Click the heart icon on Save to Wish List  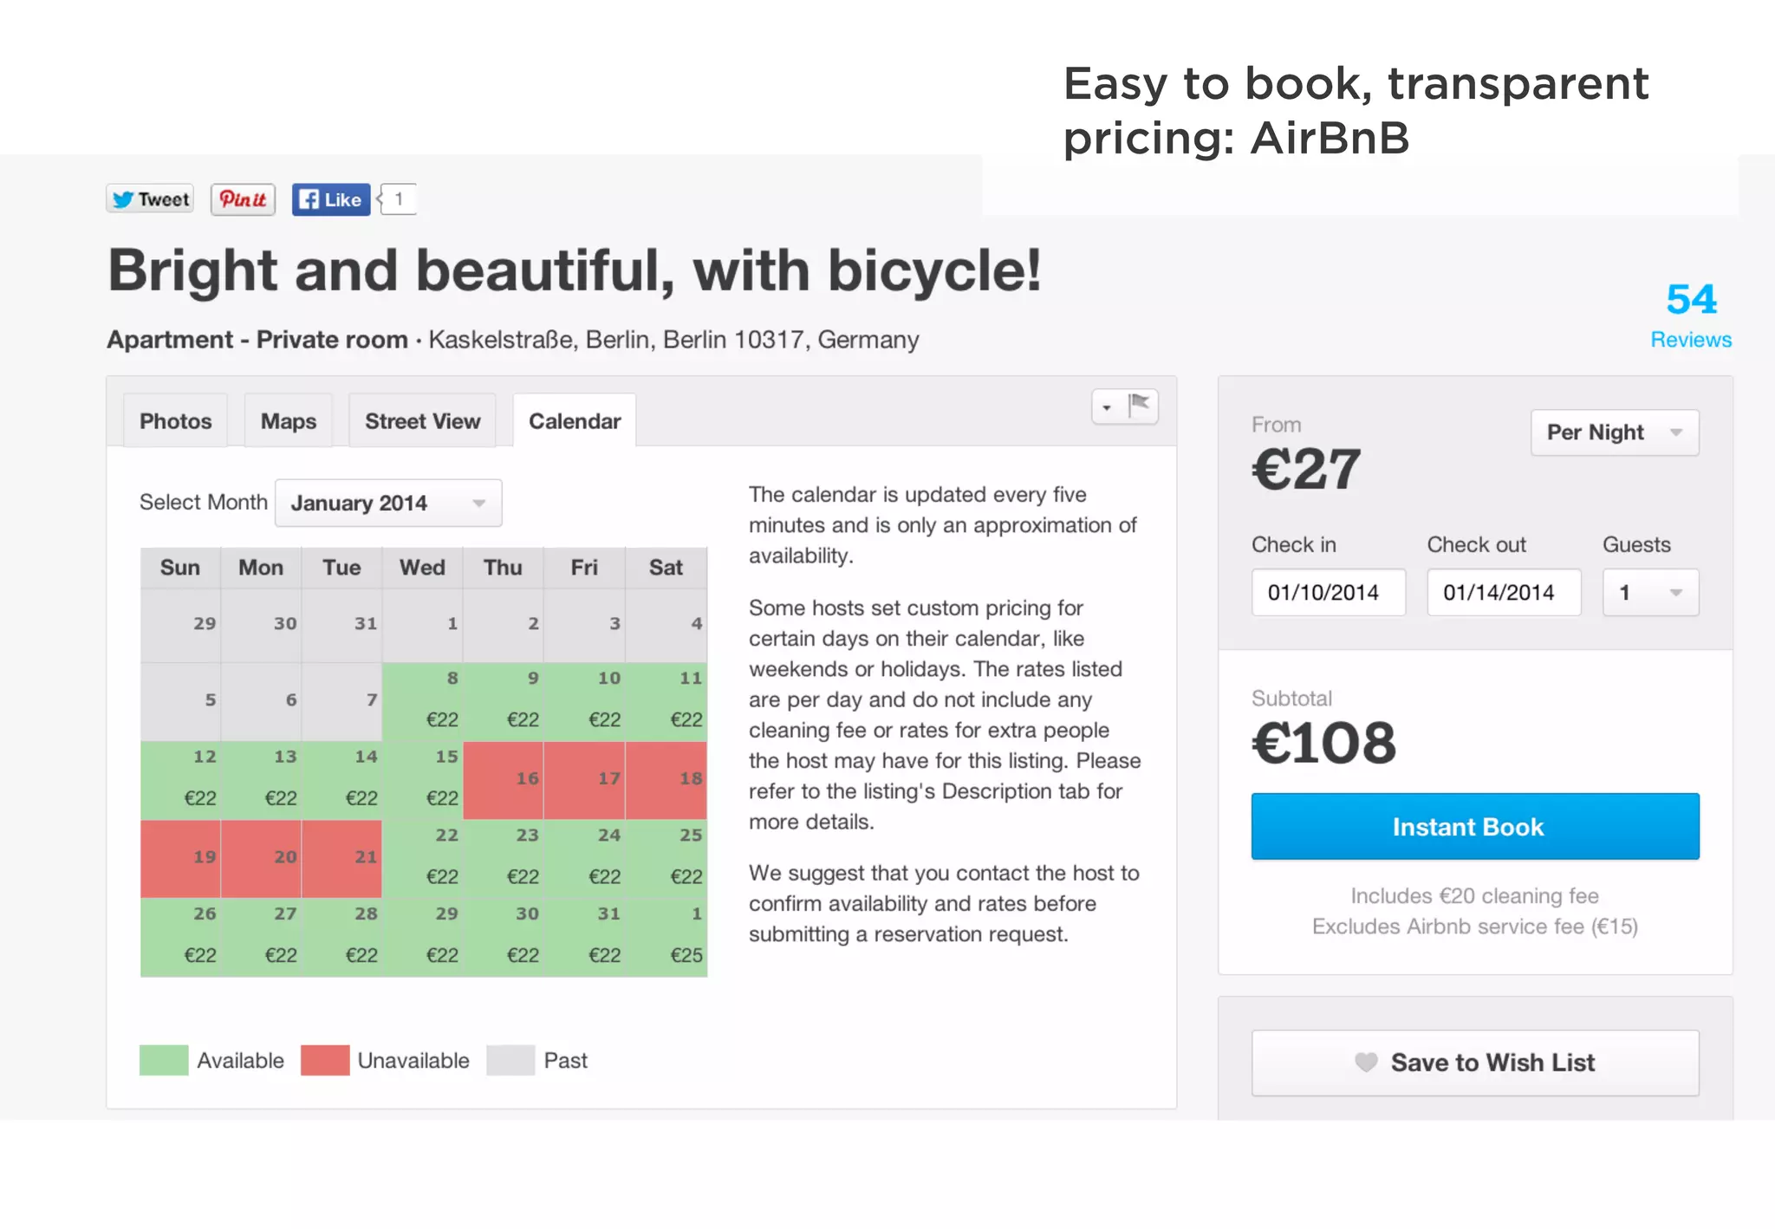(x=1366, y=1062)
